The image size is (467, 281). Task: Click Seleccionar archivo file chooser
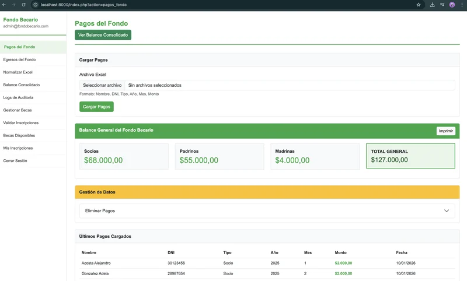click(x=102, y=85)
